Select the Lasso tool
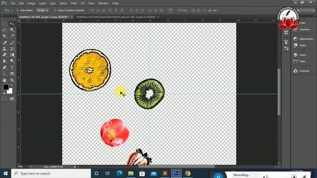The height and width of the screenshot is (178, 317). pos(4,30)
